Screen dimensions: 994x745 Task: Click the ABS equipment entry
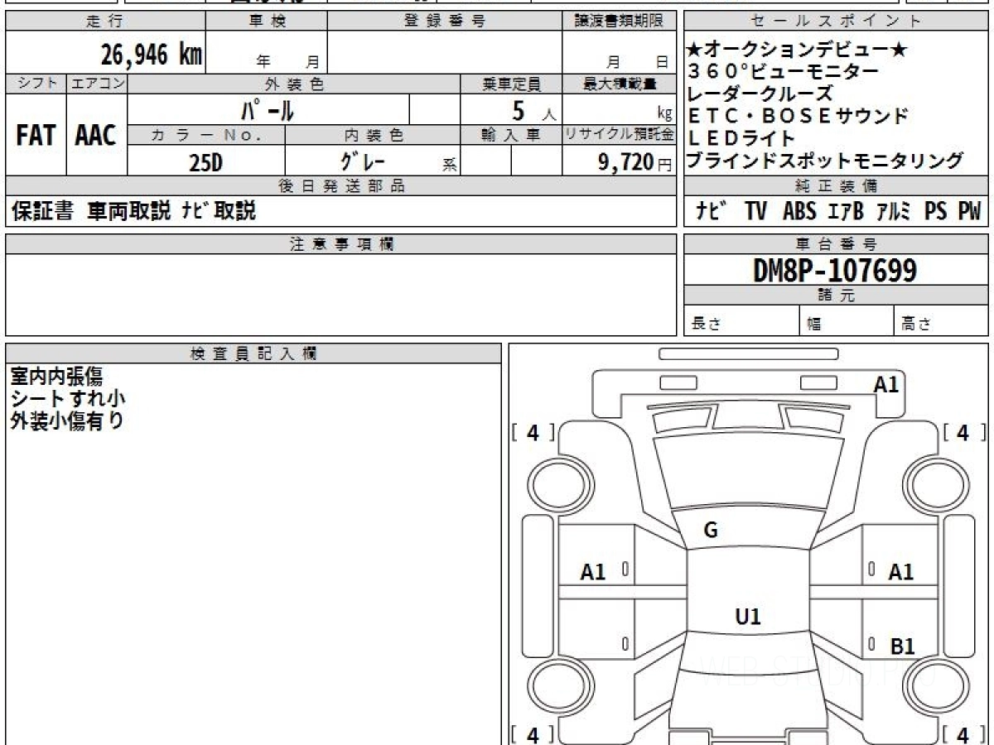pyautogui.click(x=799, y=212)
